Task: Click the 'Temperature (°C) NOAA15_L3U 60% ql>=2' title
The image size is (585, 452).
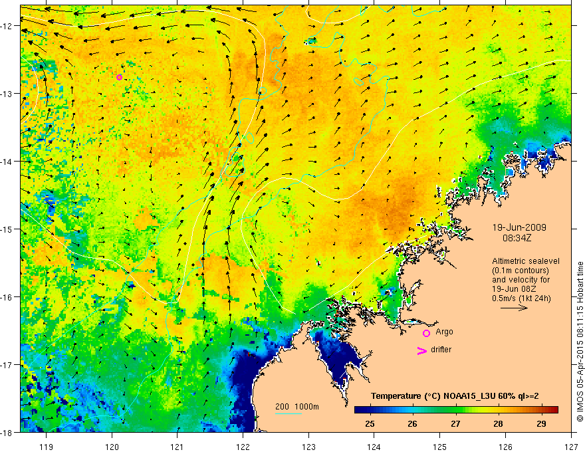Action: click(x=455, y=396)
